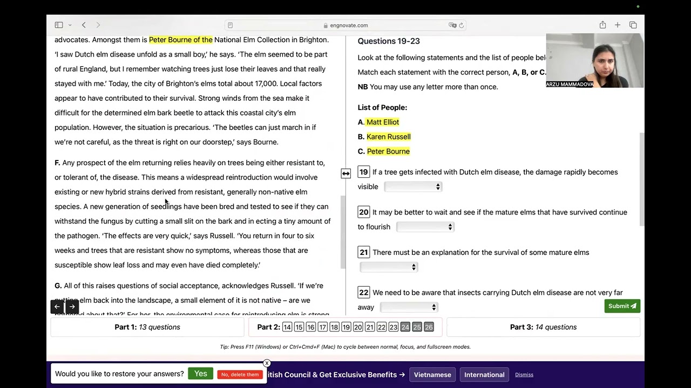Jump to question 18
Screen dimensions: 691x388
coord(334,327)
